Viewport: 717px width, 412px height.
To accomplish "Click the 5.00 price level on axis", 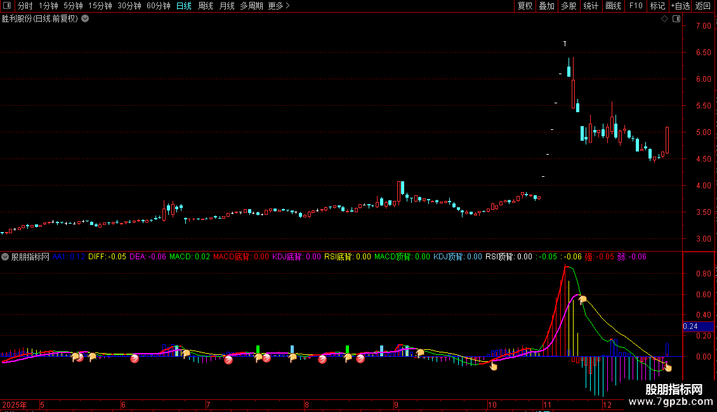I will 703,132.
